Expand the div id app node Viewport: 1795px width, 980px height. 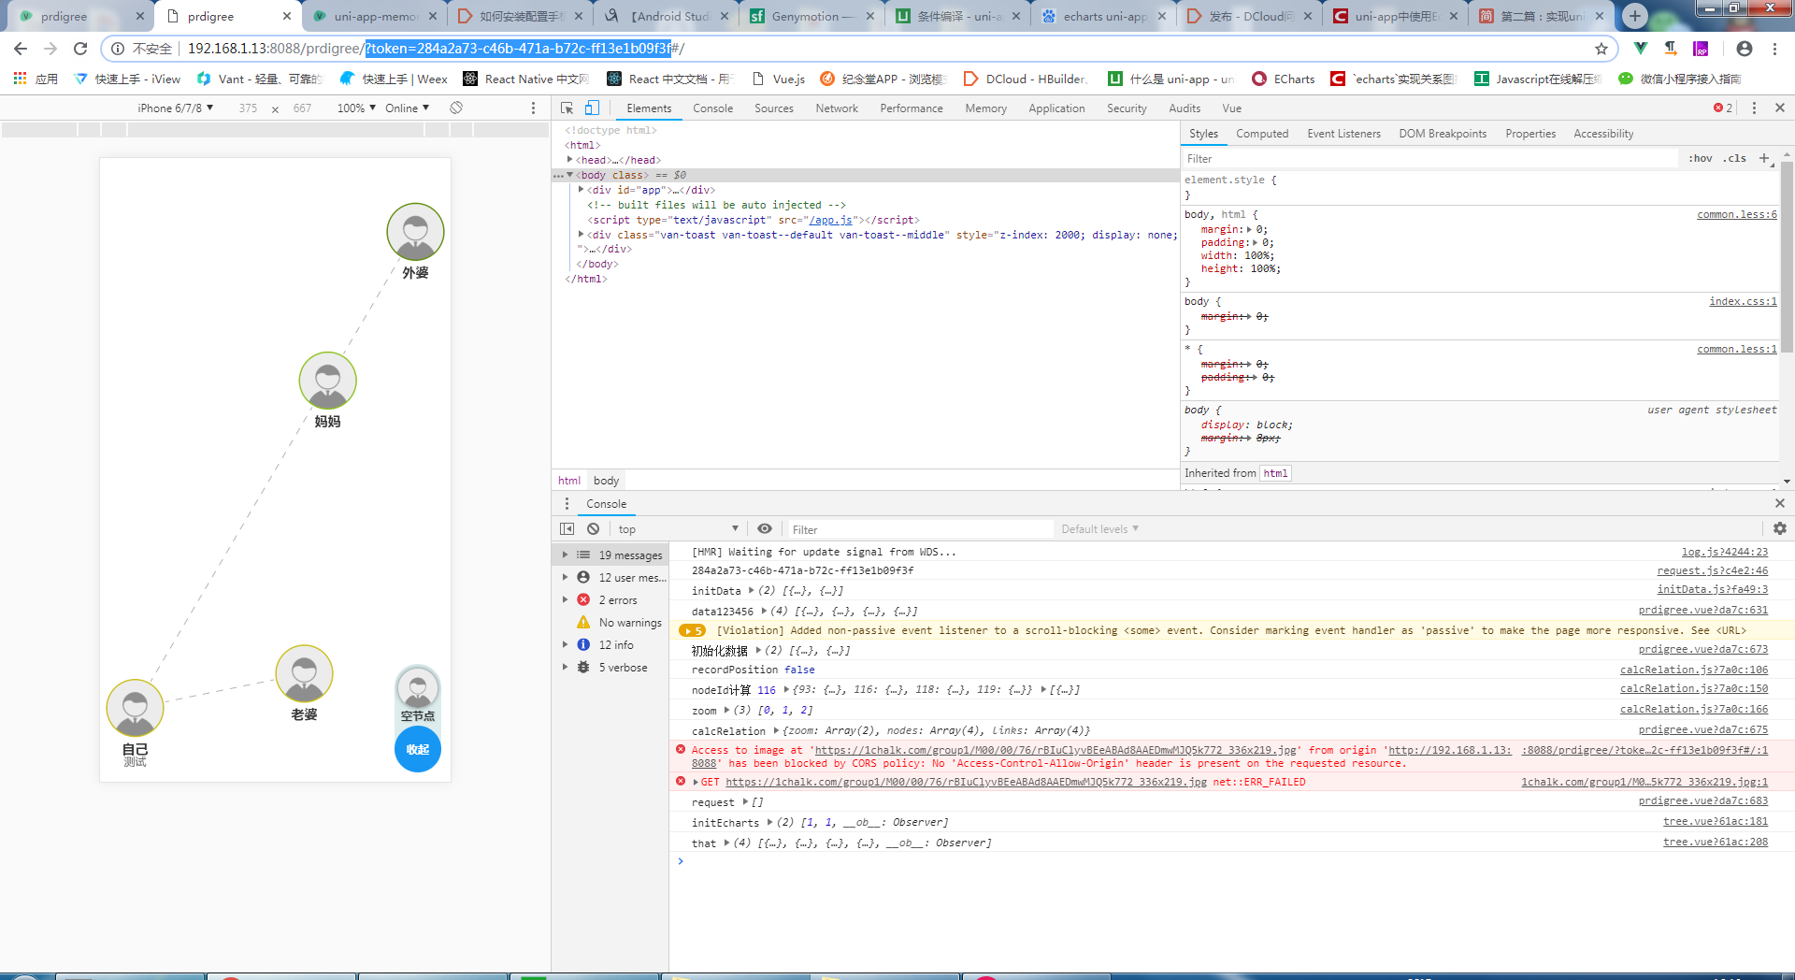[582, 190]
